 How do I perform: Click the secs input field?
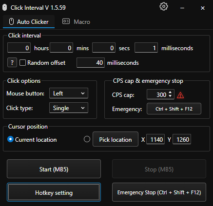click(x=104, y=48)
